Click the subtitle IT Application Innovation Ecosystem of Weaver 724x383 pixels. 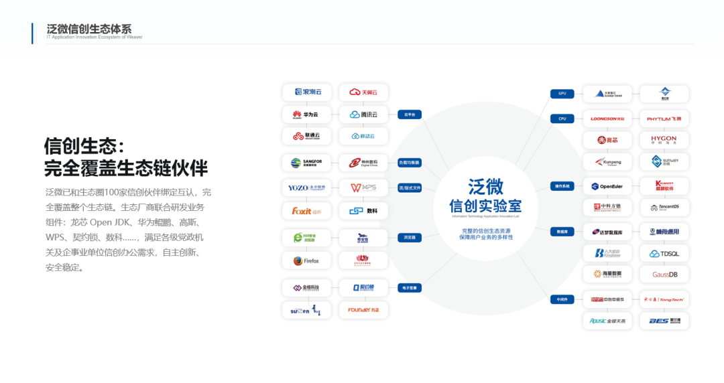pyautogui.click(x=95, y=37)
